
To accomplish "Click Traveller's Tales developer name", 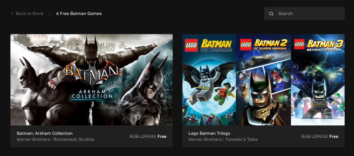I will (241, 139).
